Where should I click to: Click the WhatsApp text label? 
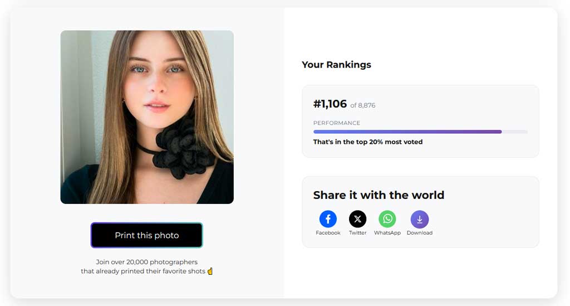pyautogui.click(x=387, y=233)
